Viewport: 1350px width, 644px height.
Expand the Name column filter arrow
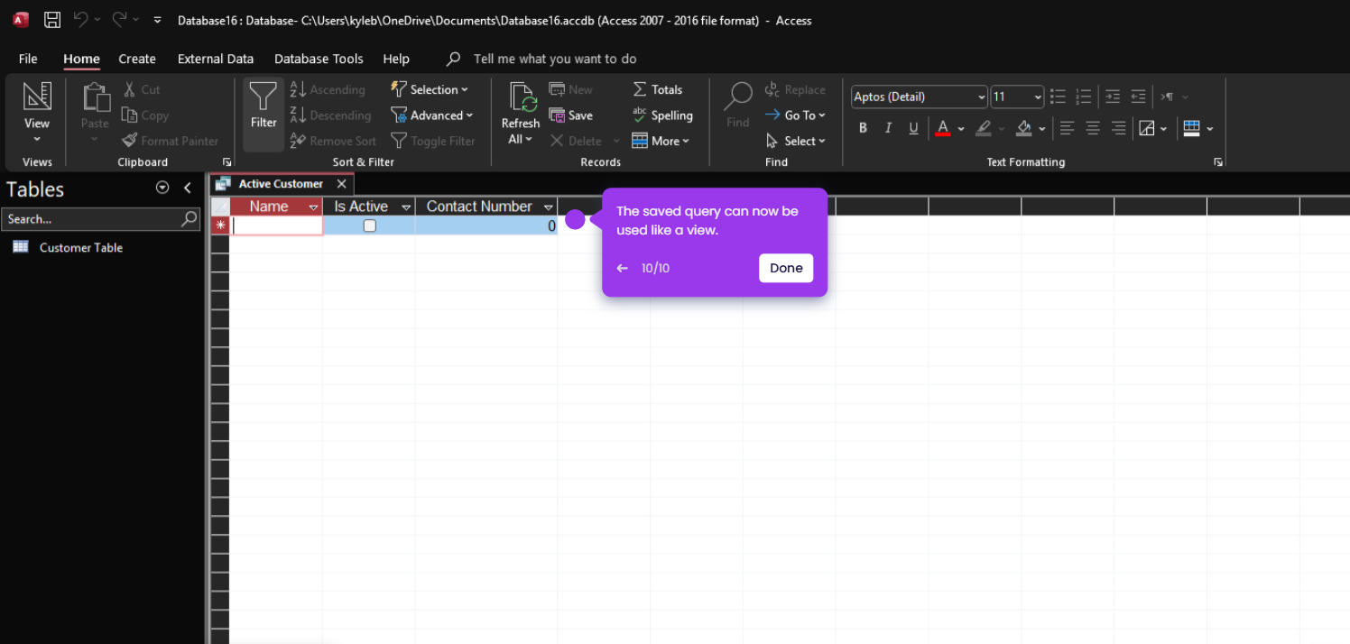point(314,207)
